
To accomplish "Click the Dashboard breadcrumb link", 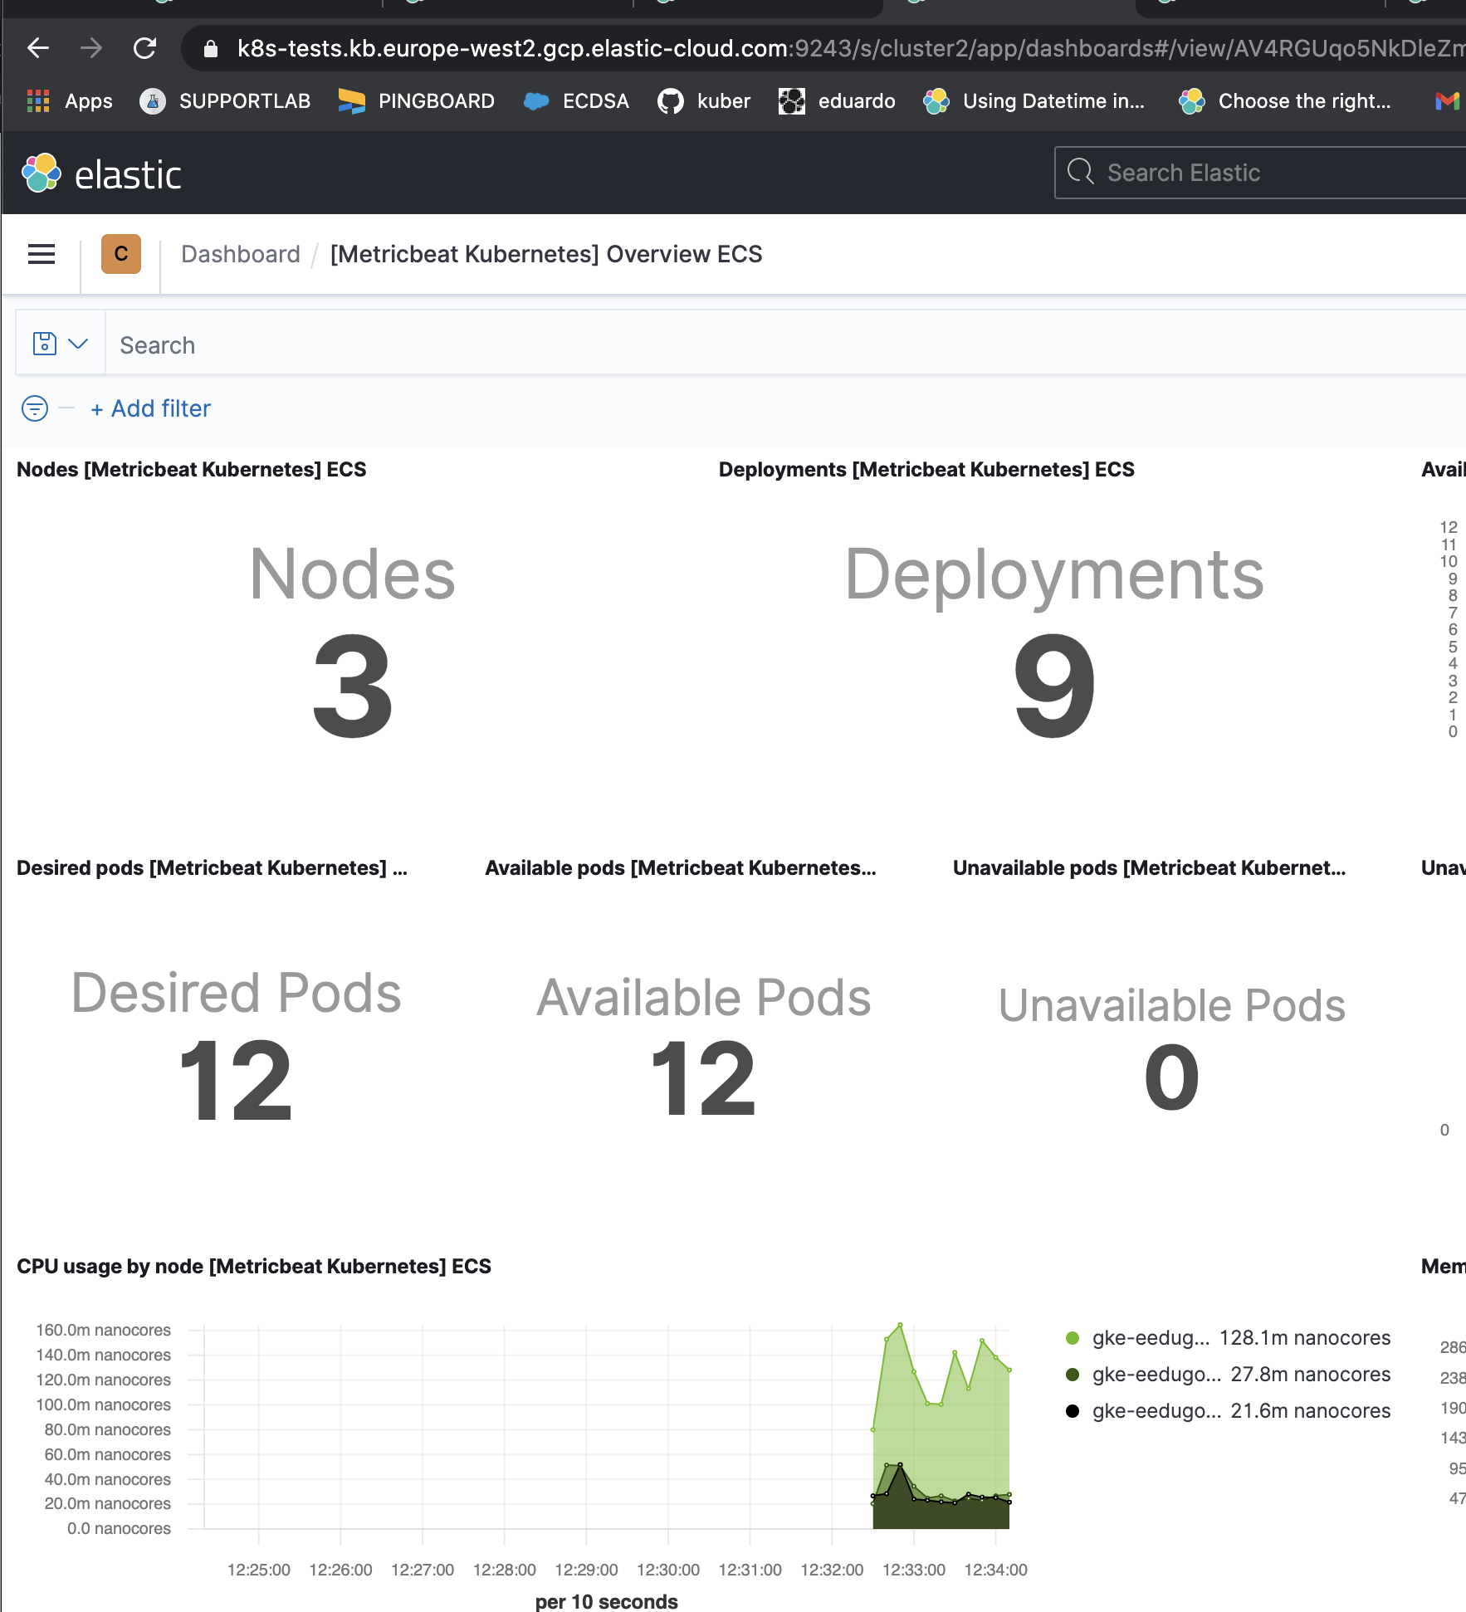I will pyautogui.click(x=241, y=254).
